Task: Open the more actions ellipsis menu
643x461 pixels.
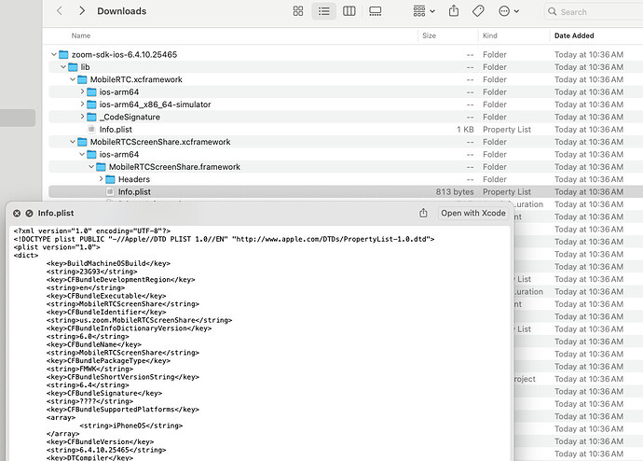Action: click(509, 11)
